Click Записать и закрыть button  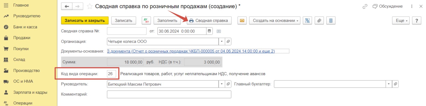click(85, 20)
